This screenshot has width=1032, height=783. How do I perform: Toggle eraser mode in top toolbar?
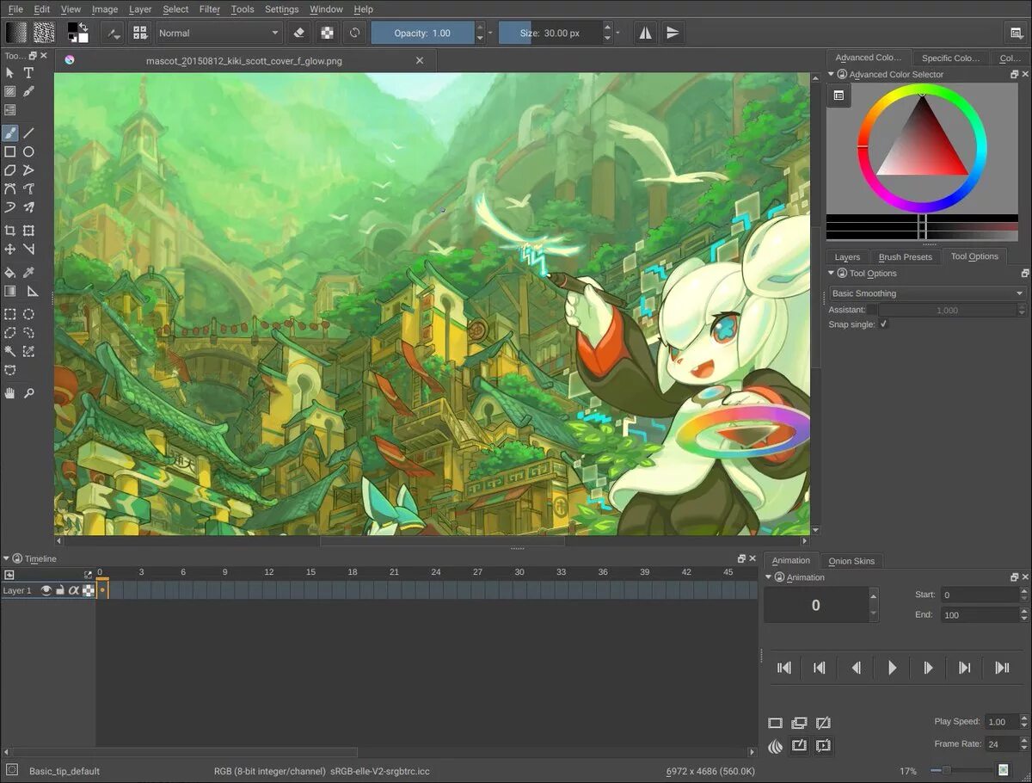pos(299,33)
